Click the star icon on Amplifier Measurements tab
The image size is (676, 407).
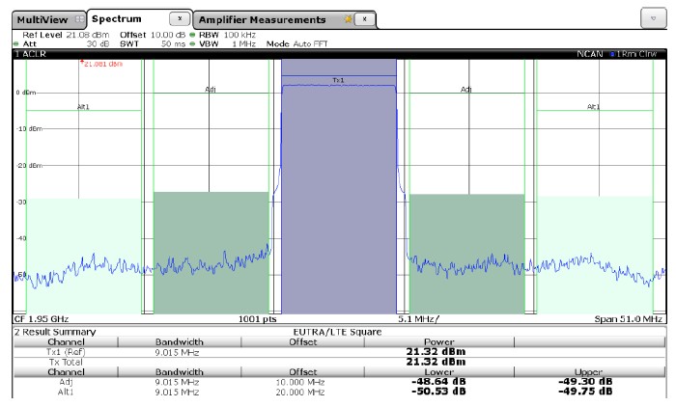point(348,20)
